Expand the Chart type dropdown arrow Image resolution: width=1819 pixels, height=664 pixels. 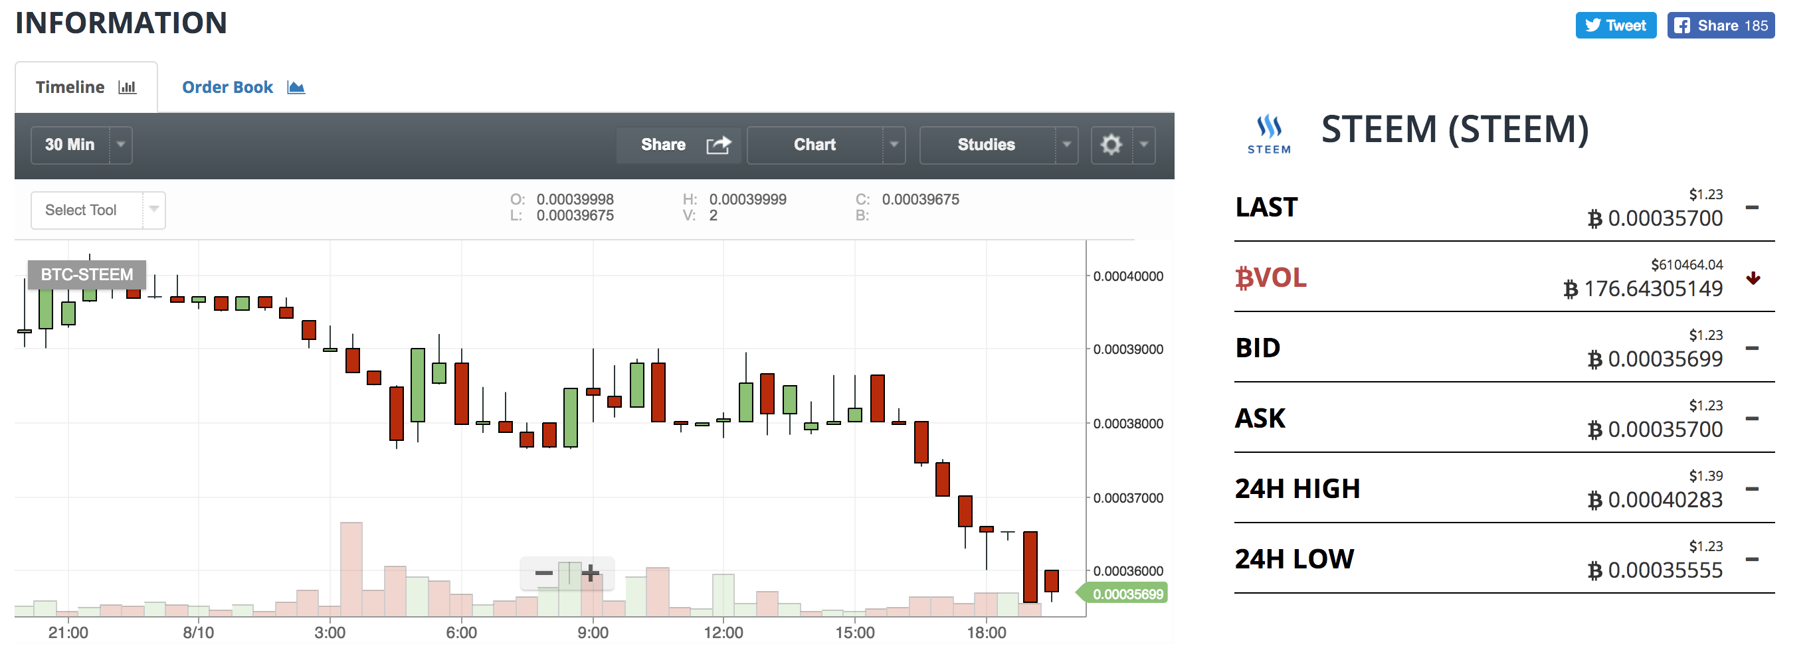(894, 145)
